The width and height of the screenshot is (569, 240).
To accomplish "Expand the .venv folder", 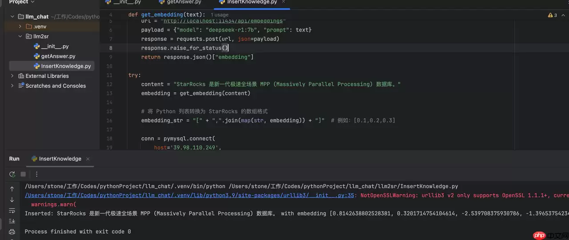I will pyautogui.click(x=20, y=27).
